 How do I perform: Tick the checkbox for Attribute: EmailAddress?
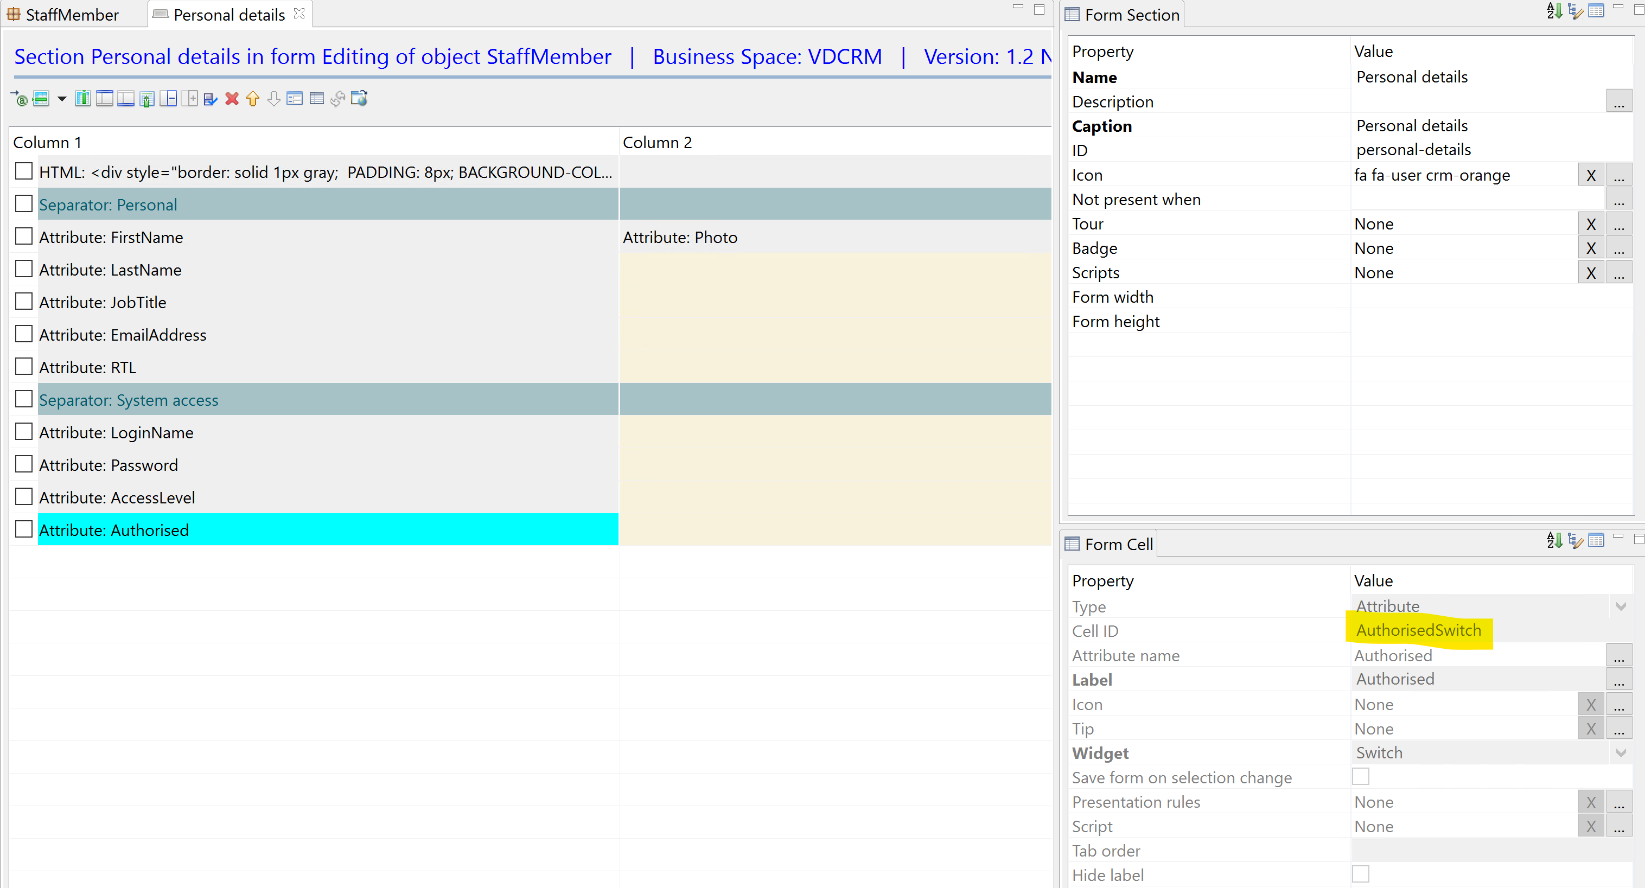(24, 335)
